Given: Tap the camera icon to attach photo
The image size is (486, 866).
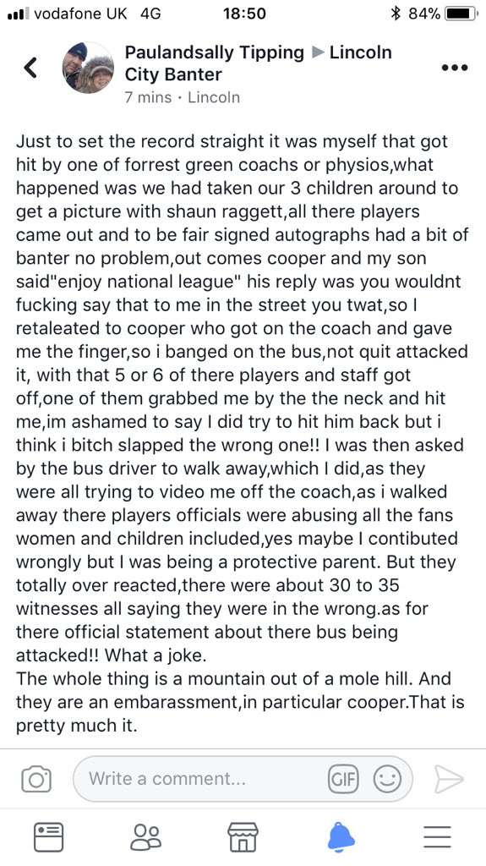Looking at the screenshot, I should pos(36,779).
